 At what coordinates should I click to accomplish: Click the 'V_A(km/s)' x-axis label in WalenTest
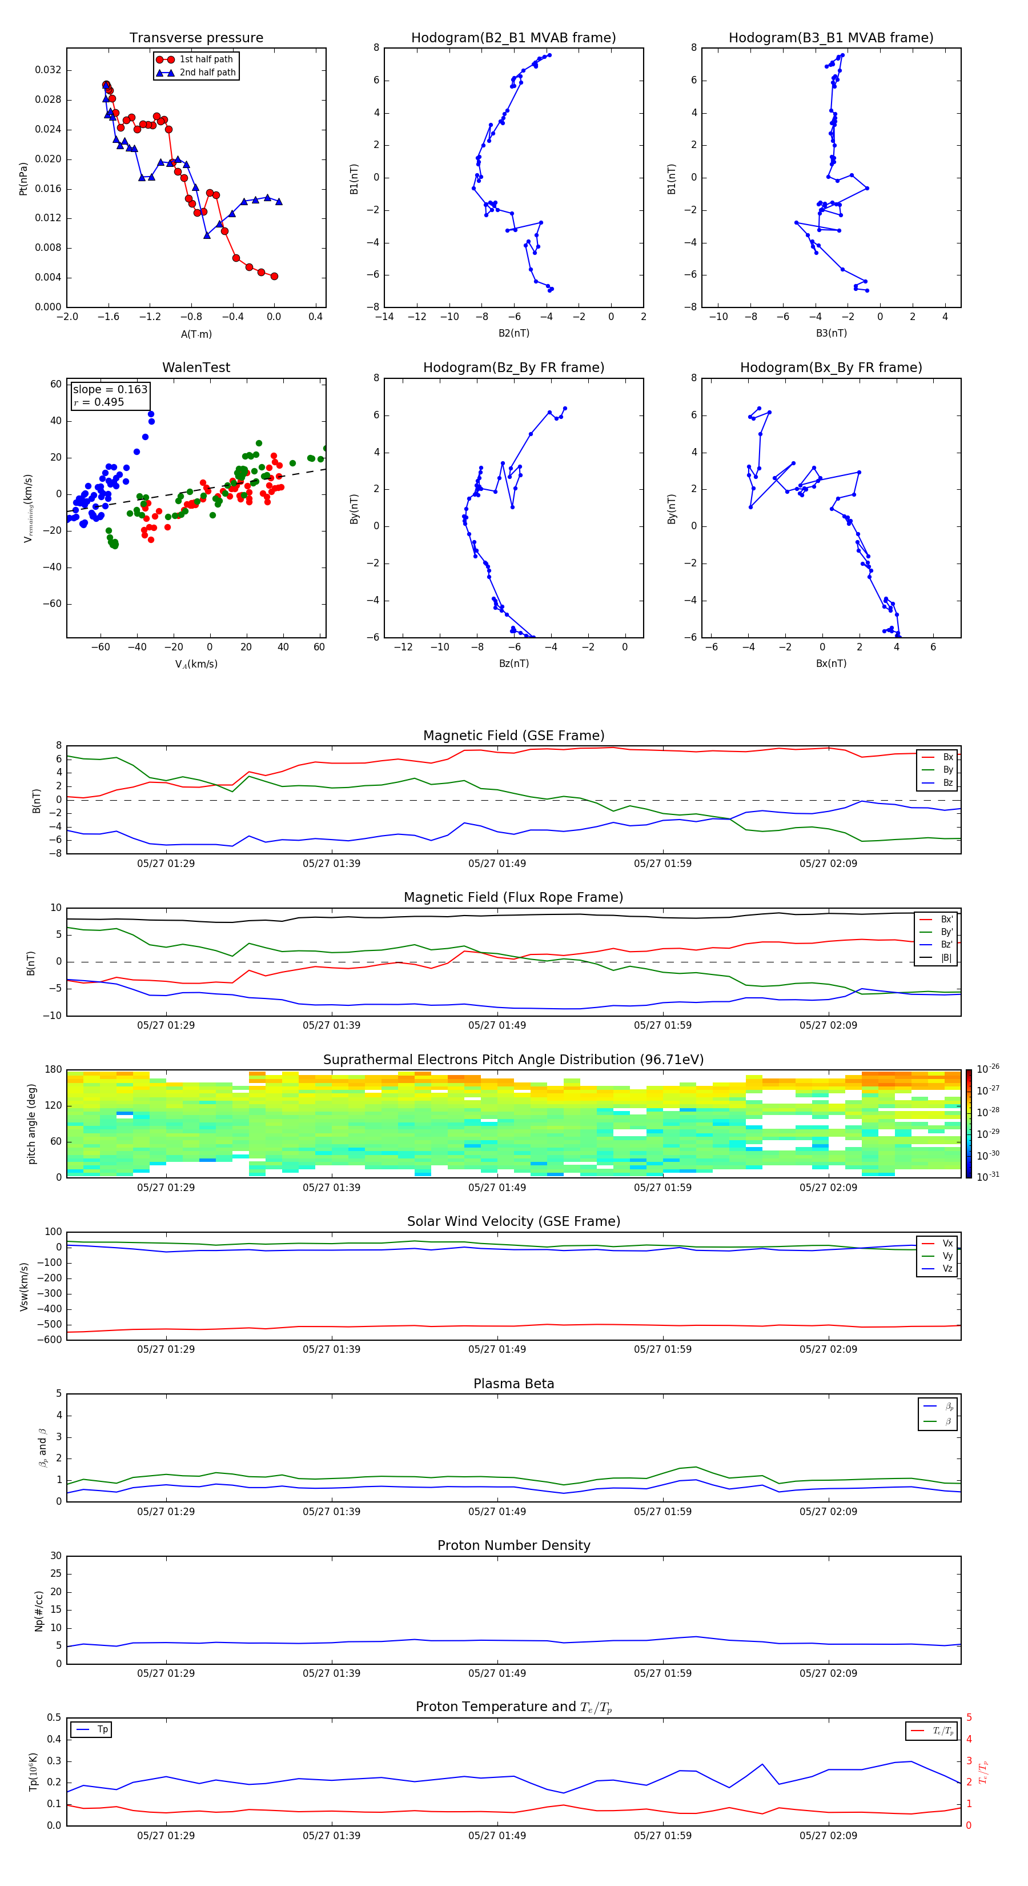click(x=196, y=664)
